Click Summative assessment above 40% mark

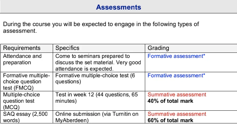[x=177, y=94]
